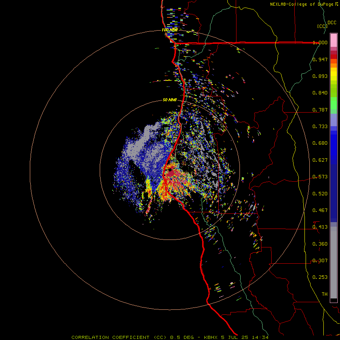The width and height of the screenshot is (340, 340).
Task: Pick the pink top segment of color bar
Action: coord(334,40)
